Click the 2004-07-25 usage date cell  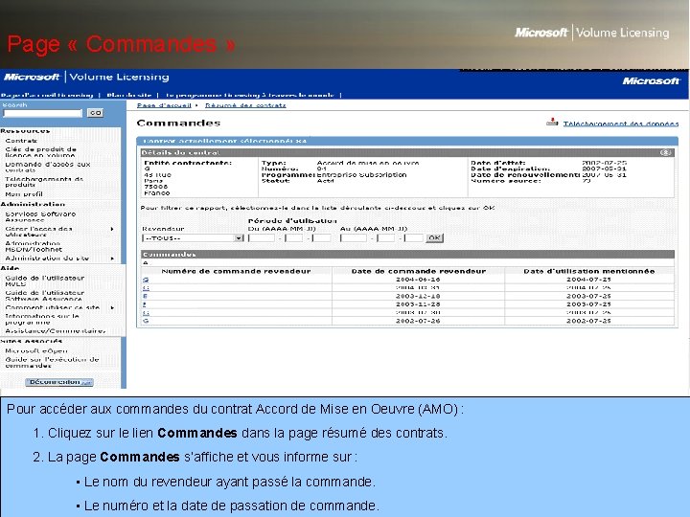click(x=588, y=280)
